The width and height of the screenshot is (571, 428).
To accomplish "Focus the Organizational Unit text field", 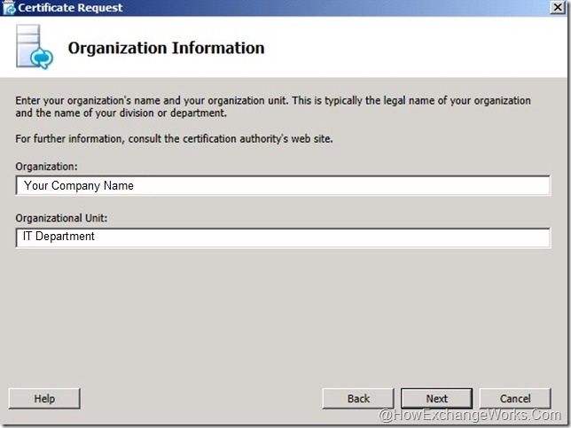I will pyautogui.click(x=284, y=237).
